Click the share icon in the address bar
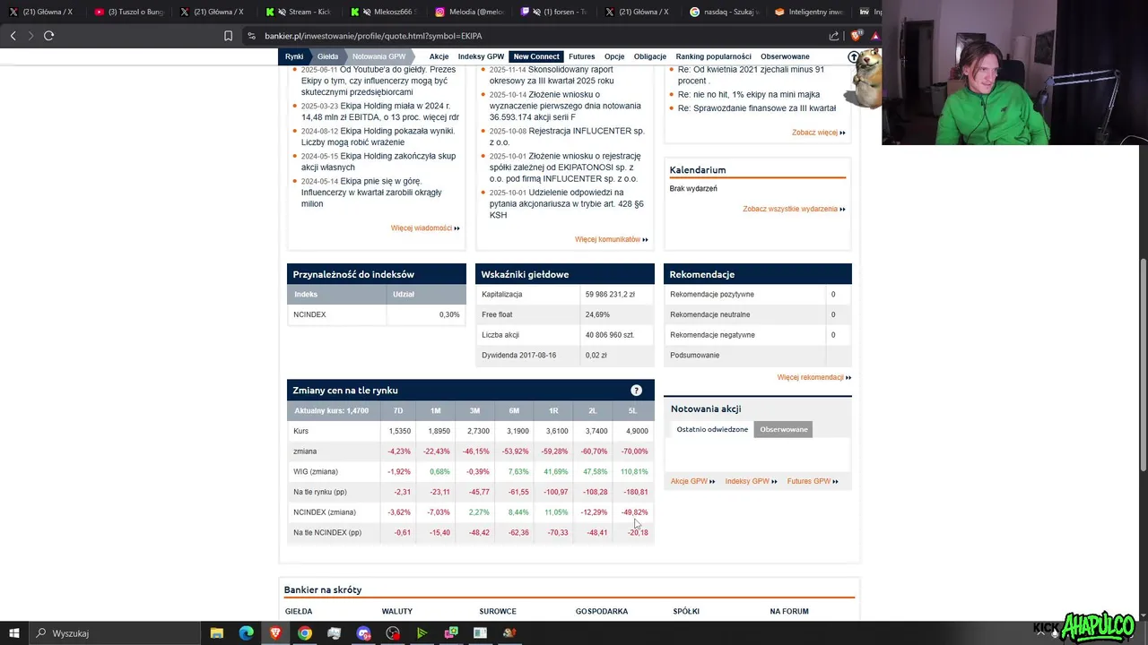 [834, 36]
